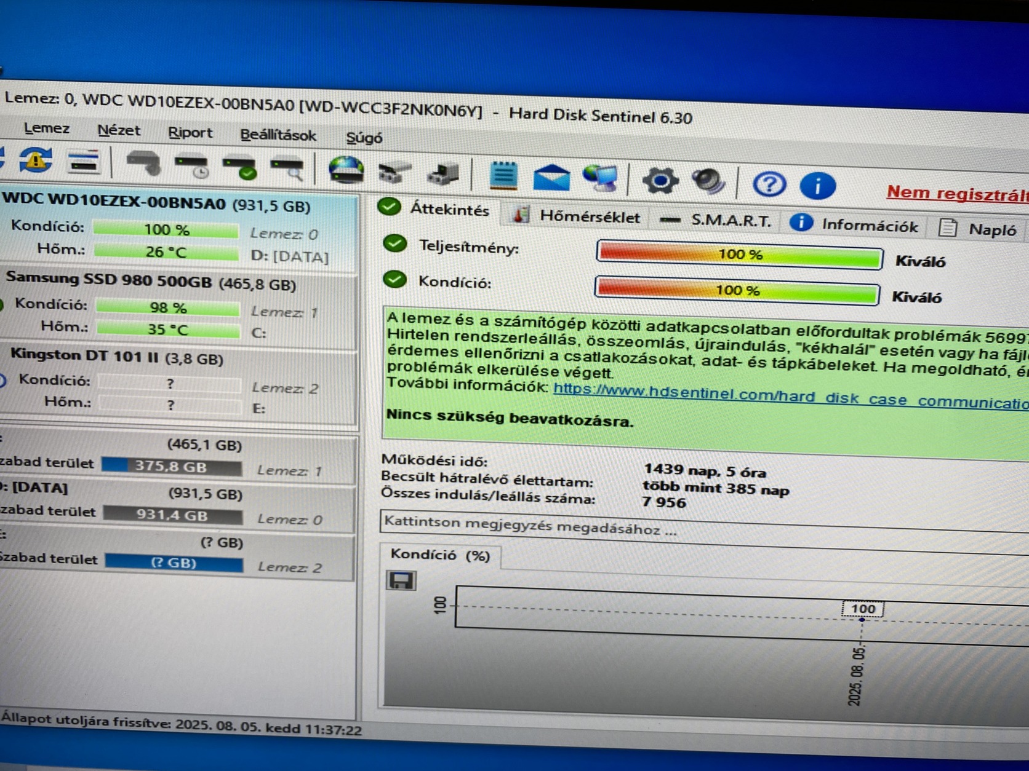Click the blue info circle toolbar icon
Screen dimensions: 1029x771
click(x=817, y=186)
